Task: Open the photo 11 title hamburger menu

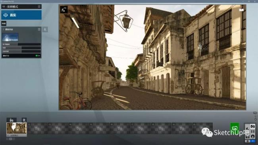Action: (39, 7)
